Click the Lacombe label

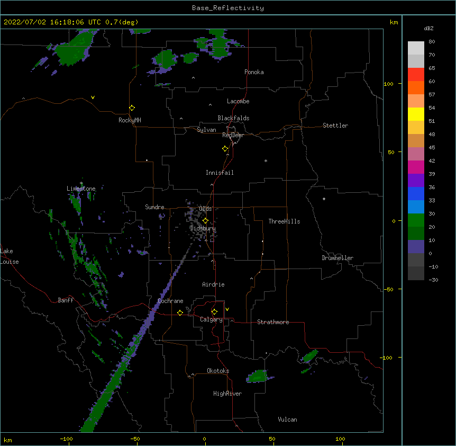coord(238,101)
